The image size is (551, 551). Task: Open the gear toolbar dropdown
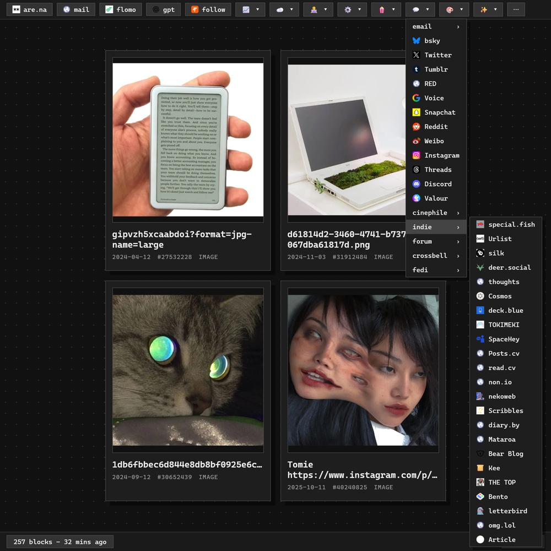pos(352,9)
